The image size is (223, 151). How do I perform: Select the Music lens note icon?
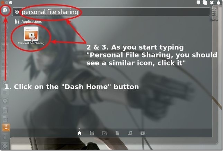[130, 133]
